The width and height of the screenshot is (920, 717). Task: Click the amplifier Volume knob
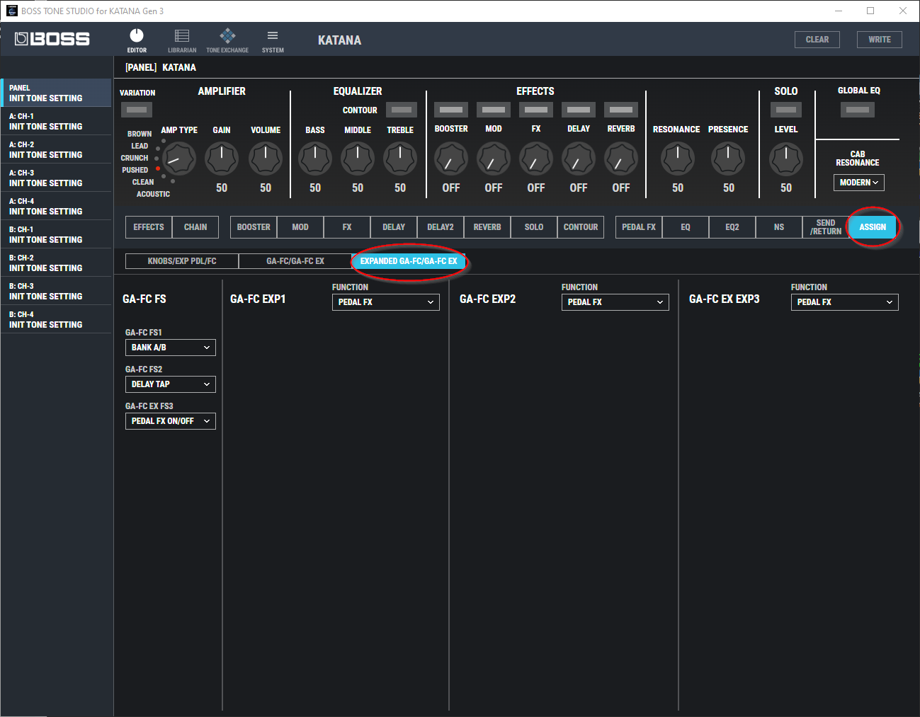(x=266, y=159)
